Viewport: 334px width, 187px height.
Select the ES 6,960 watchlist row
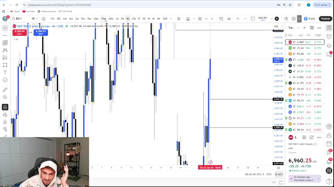(x=305, y=42)
